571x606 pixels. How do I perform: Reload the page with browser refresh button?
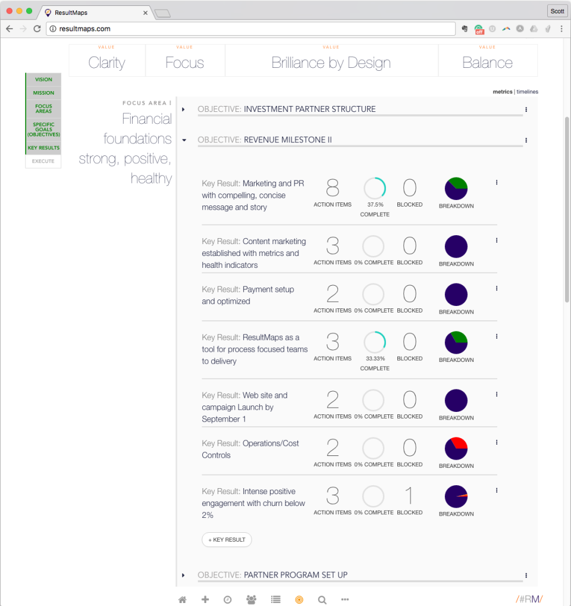[x=37, y=29]
